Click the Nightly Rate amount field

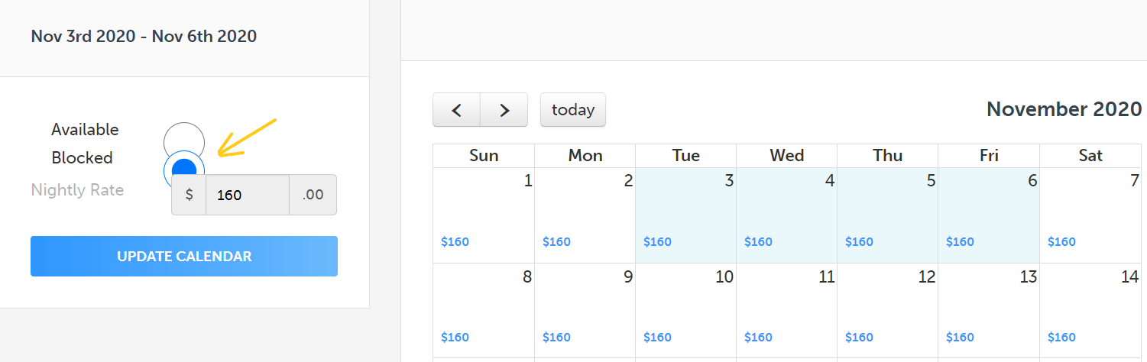pyautogui.click(x=248, y=195)
